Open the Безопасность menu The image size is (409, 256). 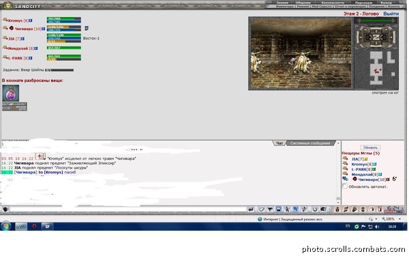pos(333,3)
